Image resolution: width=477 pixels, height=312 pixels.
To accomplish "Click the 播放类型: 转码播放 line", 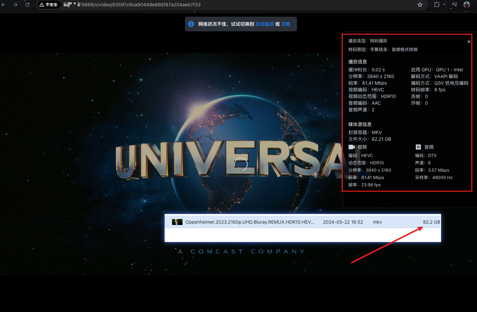I will coord(368,41).
